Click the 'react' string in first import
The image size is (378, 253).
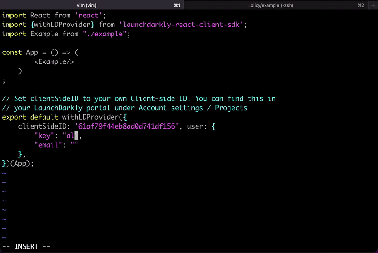pyautogui.click(x=88, y=16)
